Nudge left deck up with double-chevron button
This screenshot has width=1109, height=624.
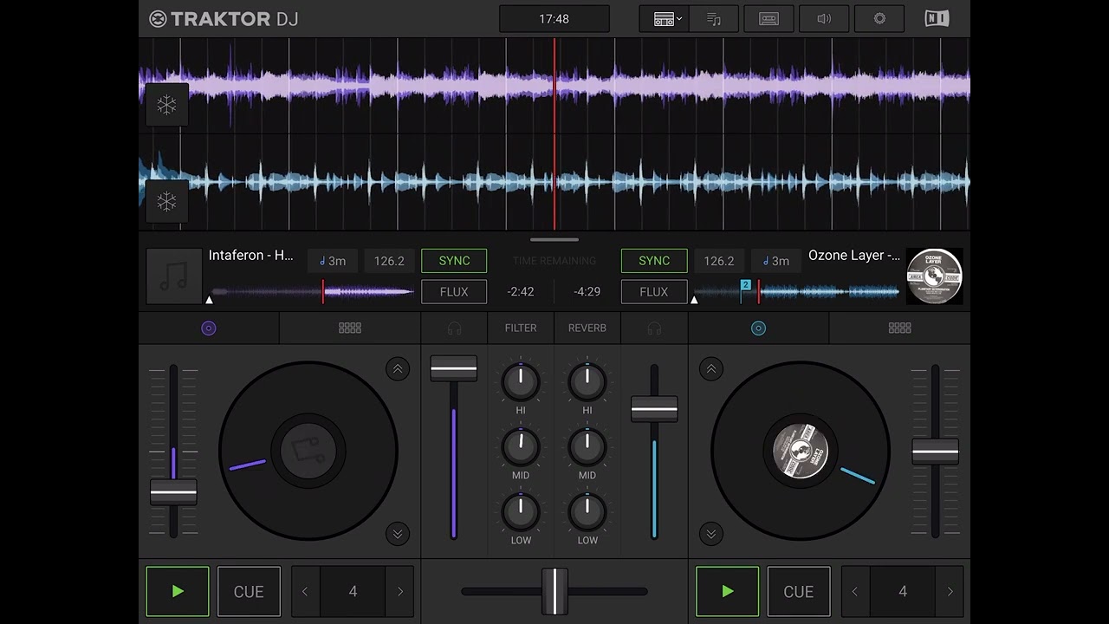click(398, 369)
